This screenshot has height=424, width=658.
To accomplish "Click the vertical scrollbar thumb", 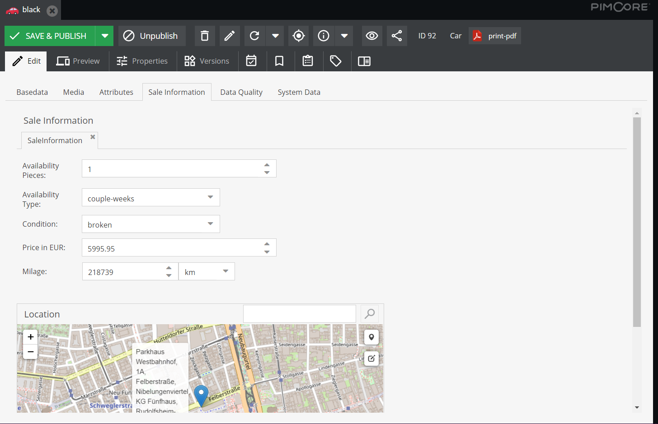I will click(x=637, y=222).
